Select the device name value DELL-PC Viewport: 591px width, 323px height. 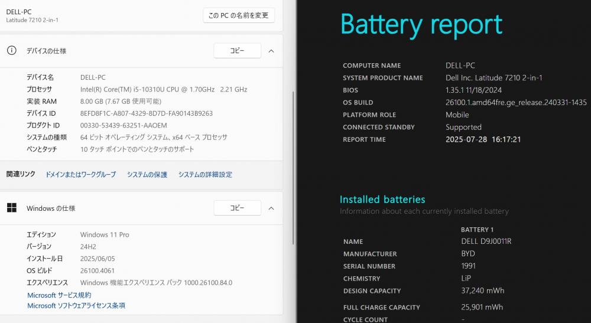(x=93, y=77)
